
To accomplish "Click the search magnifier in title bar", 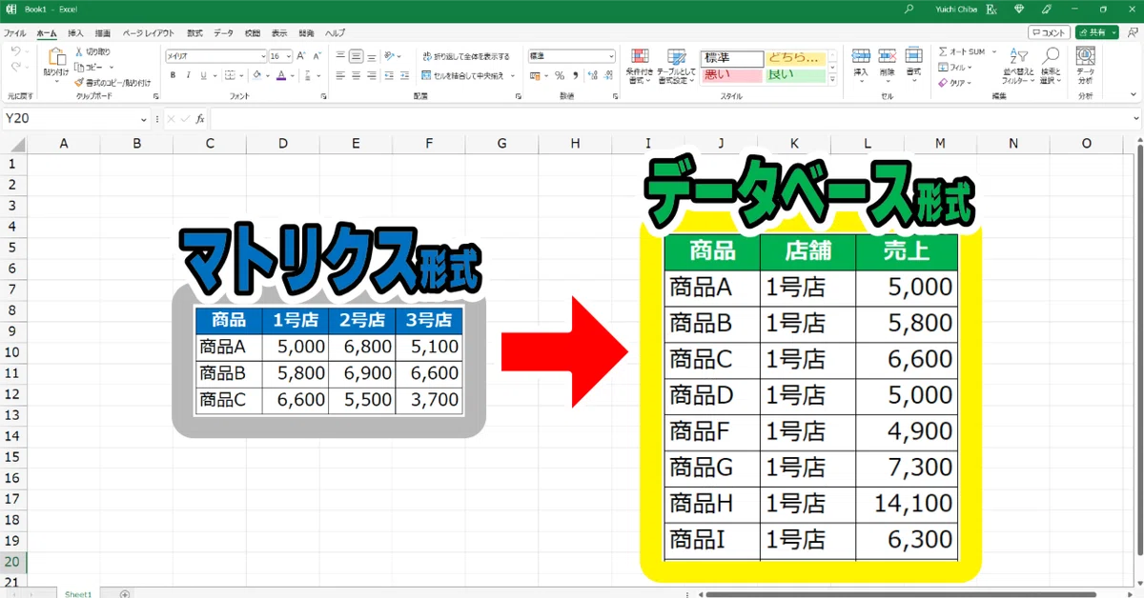I will click(x=909, y=8).
